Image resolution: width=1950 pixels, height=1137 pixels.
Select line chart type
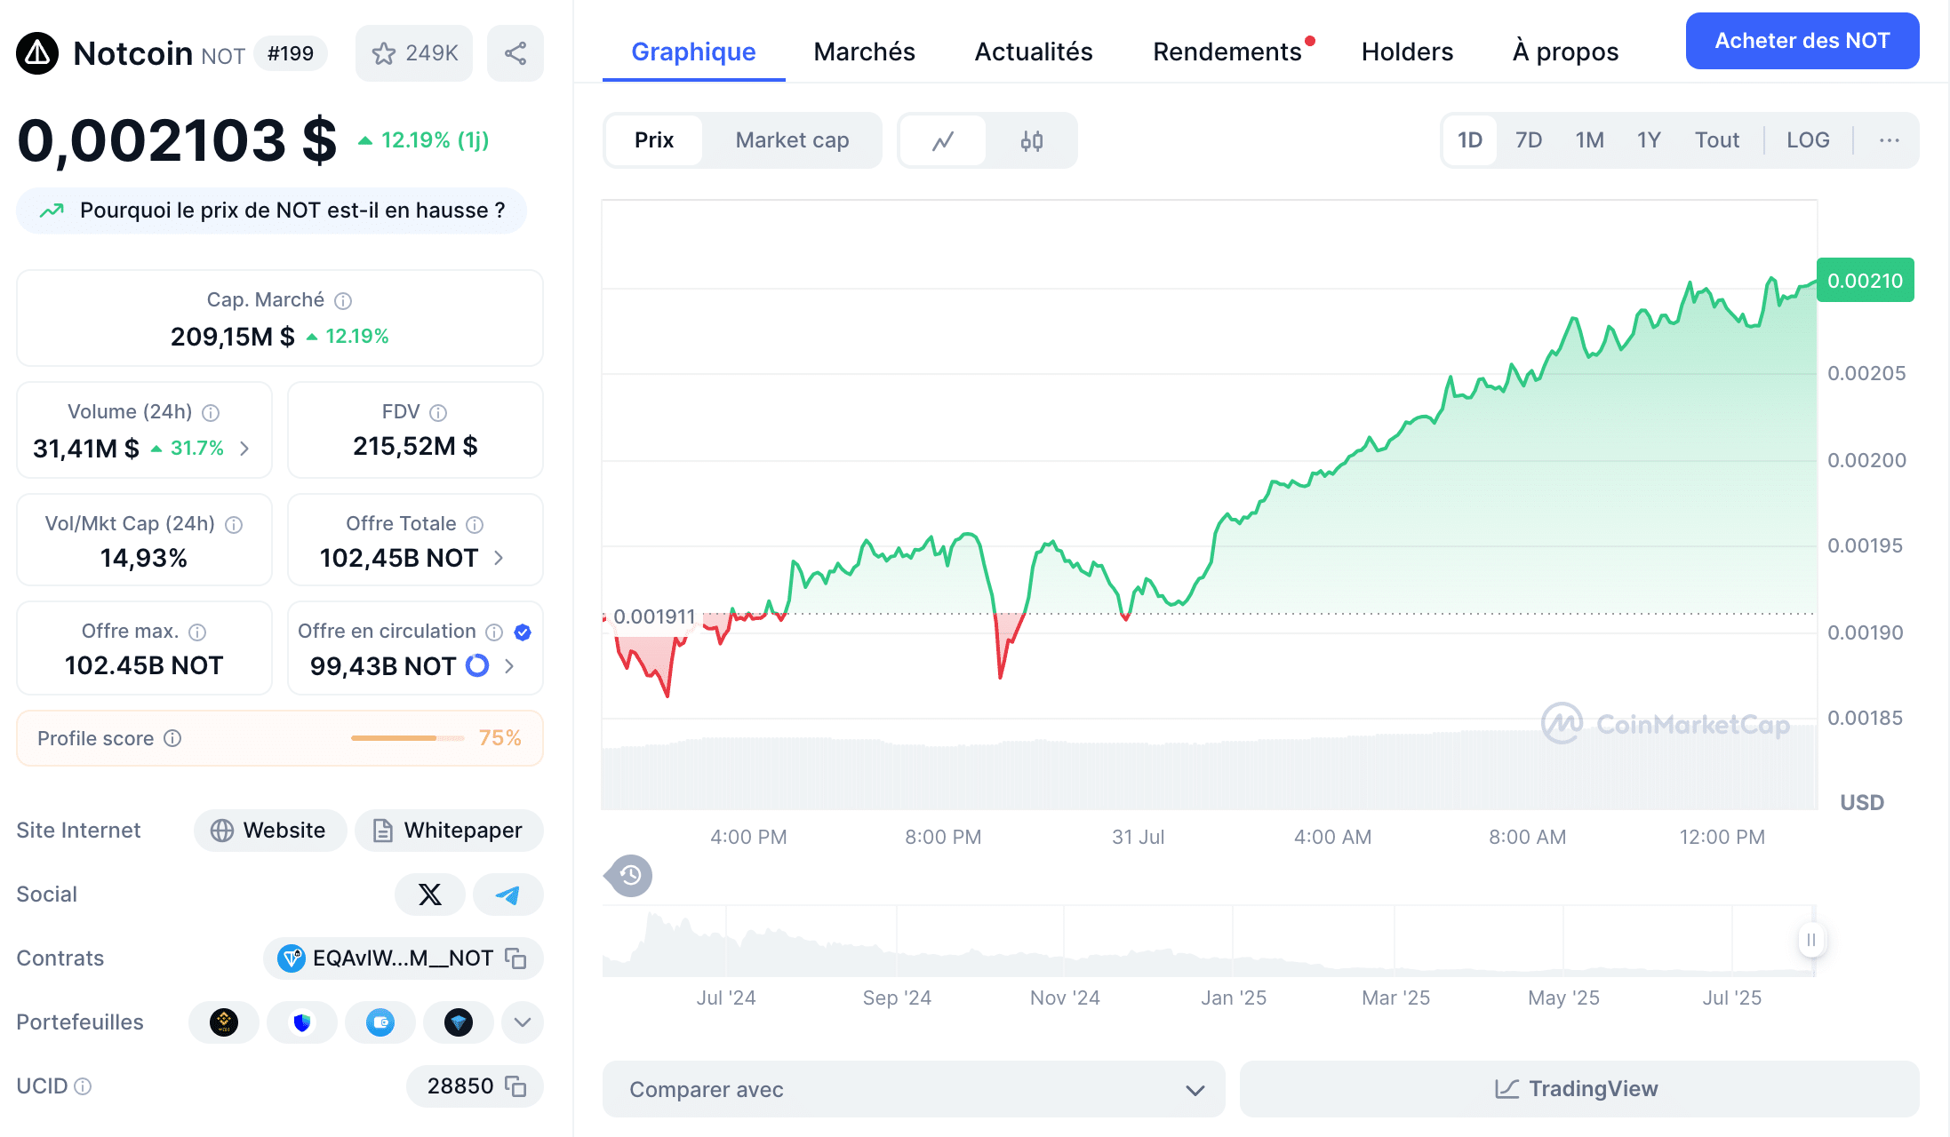[943, 140]
